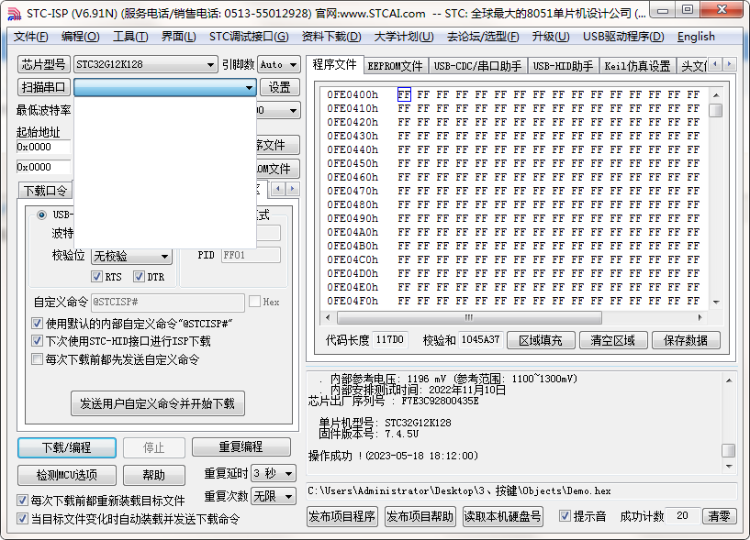Image resolution: width=750 pixels, height=540 pixels.
Task: Click the 读取本机硬盘号 button
Action: 503,516
